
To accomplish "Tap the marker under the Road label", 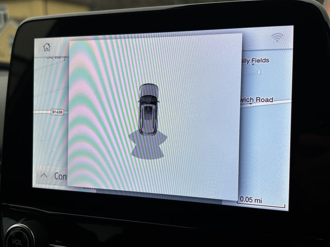I will coord(250,104).
